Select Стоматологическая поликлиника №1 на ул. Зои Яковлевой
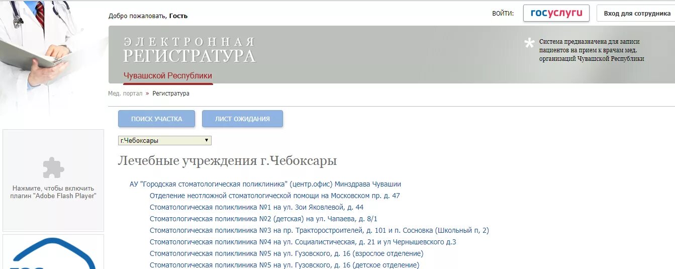 (257, 207)
